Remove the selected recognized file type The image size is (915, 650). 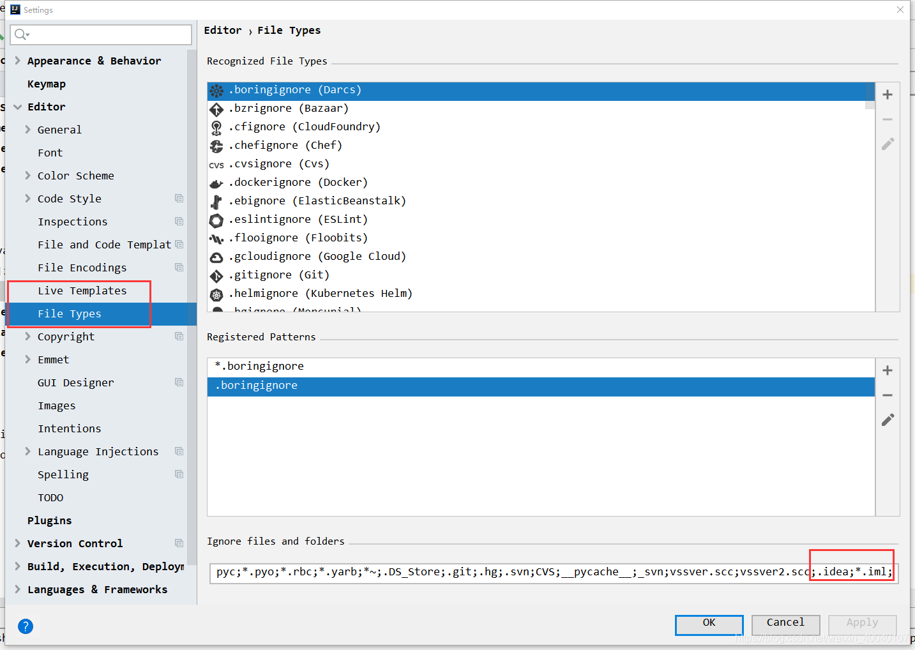coord(888,119)
